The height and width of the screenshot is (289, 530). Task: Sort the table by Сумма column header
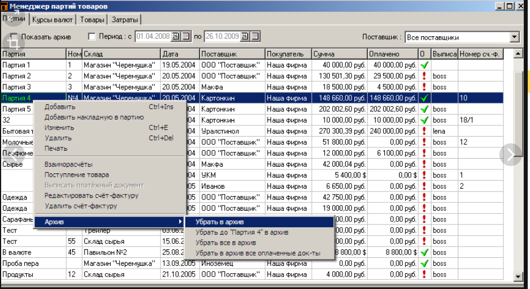click(x=339, y=54)
